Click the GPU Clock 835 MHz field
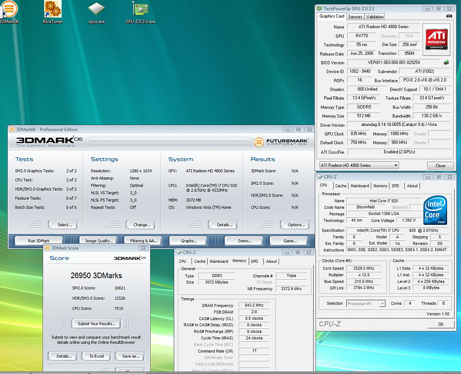461x374 pixels. click(x=359, y=134)
